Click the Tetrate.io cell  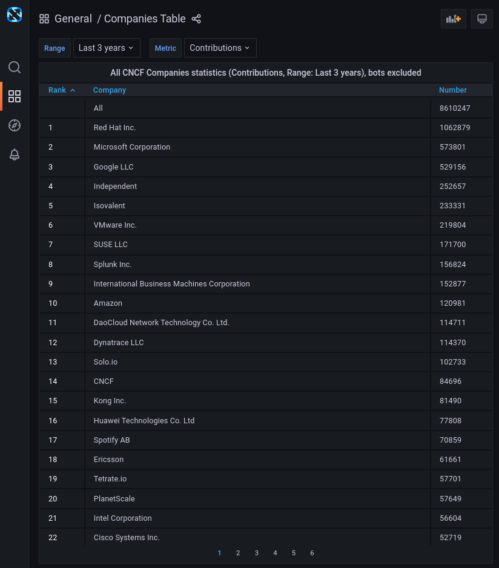point(257,479)
